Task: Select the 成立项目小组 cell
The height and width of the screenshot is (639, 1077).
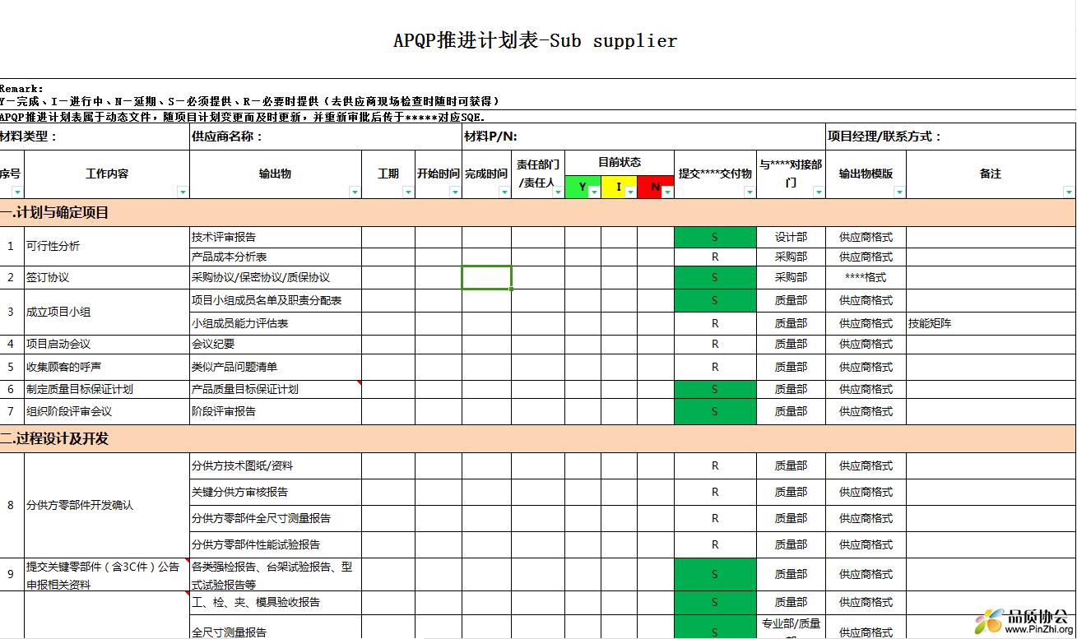Action: [107, 312]
